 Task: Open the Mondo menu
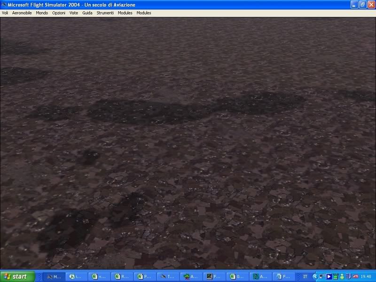[x=42, y=13]
